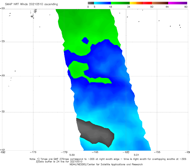Click the longitude label '-155'
This screenshot has height=166, width=190.
point(157,152)
